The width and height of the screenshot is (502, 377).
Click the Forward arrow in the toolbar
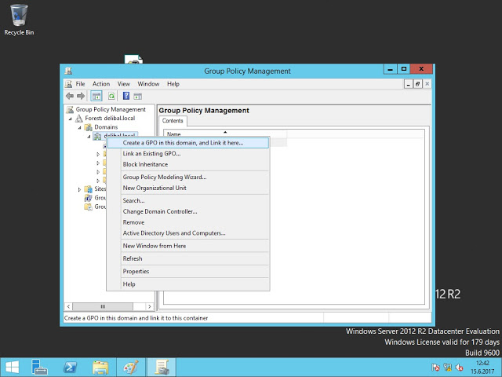80,96
